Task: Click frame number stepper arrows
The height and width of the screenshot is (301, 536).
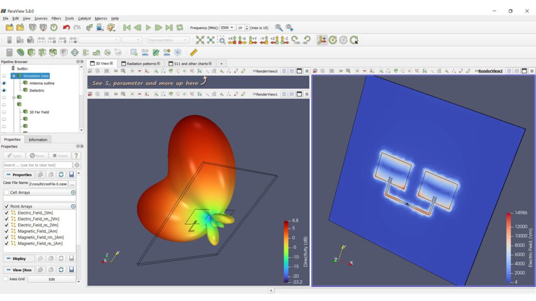Action: (247, 28)
